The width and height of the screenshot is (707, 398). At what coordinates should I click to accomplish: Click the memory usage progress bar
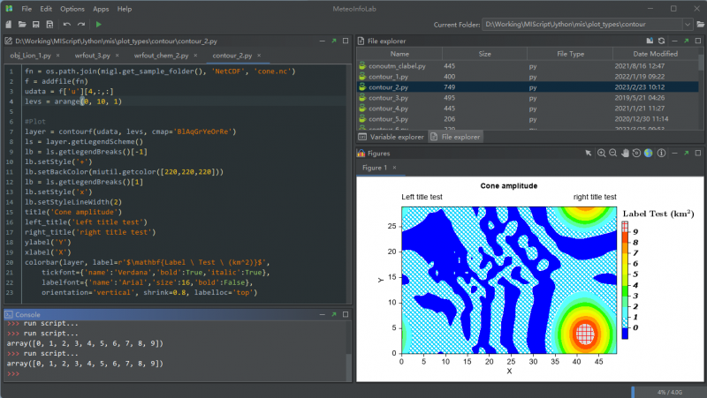(x=667, y=391)
